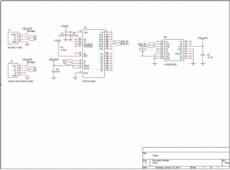Select the RXD_PC port connector beside U1
The image size is (230, 170).
coord(117,44)
